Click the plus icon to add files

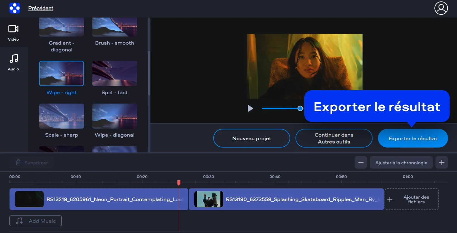[x=390, y=199]
